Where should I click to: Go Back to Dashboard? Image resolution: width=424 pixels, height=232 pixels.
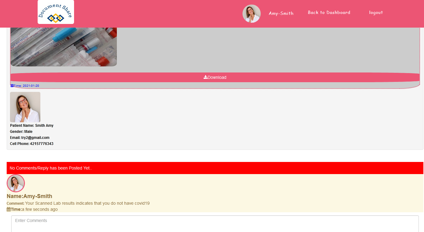click(x=329, y=12)
